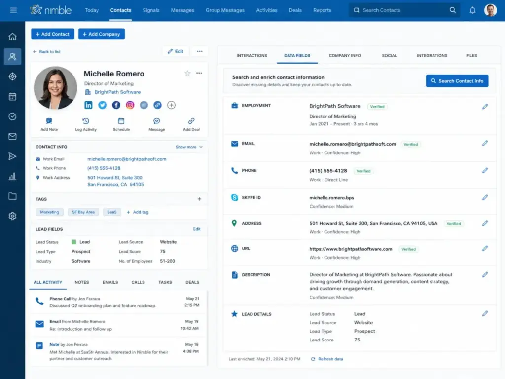Screen dimensions: 505x379
Task: Open the mail icon in sidebar
Action: pos(12,136)
